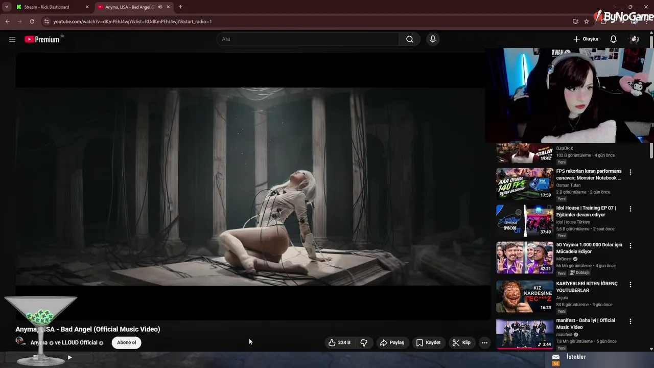Click the Dublajlı badge on MrBeast video
This screenshot has width=654, height=368.
(580, 273)
